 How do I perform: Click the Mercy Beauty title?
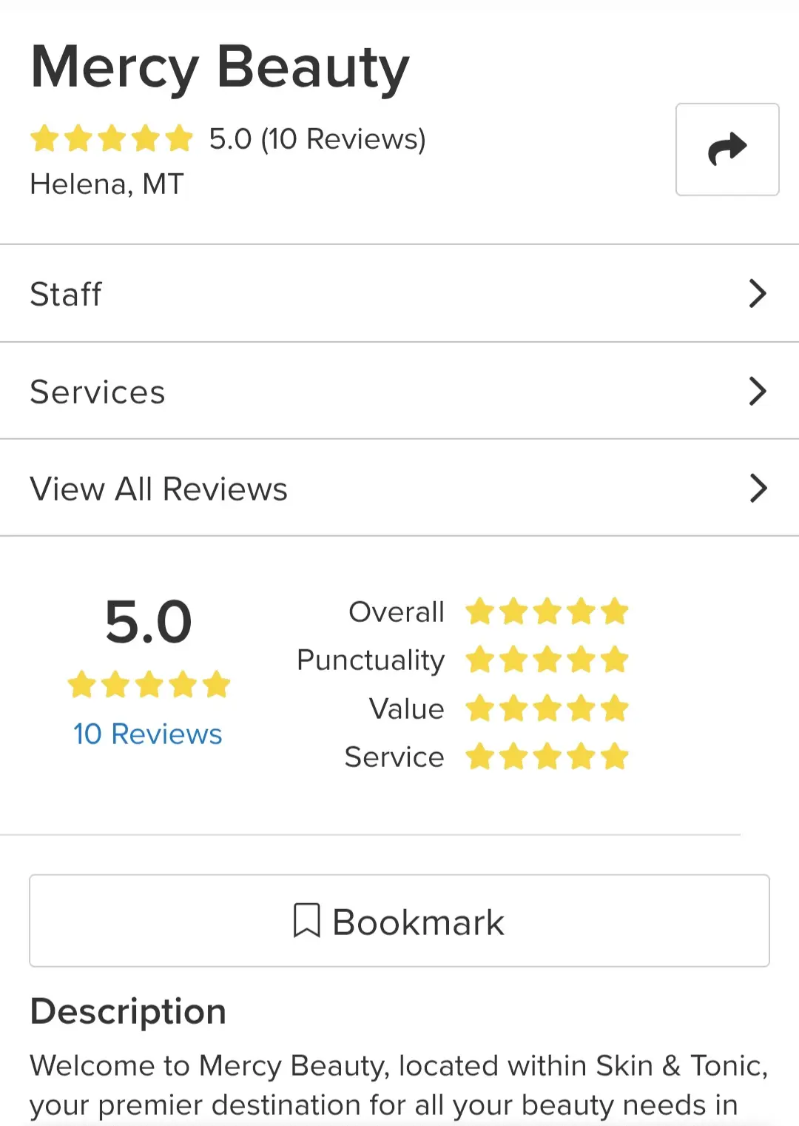[220, 67]
